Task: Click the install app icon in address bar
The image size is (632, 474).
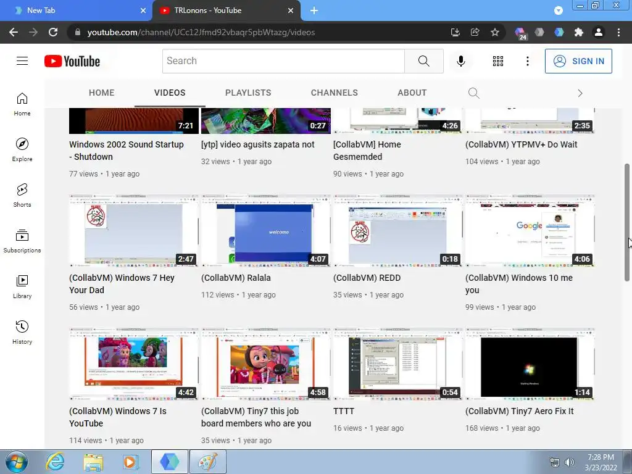Action: pos(455,32)
